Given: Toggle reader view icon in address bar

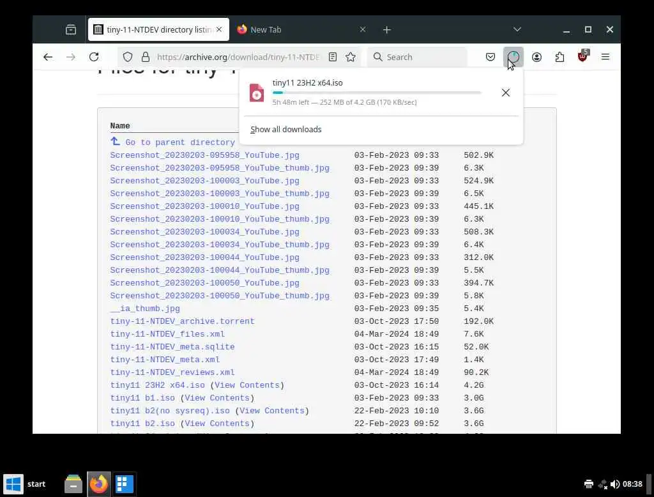Looking at the screenshot, I should pyautogui.click(x=332, y=57).
